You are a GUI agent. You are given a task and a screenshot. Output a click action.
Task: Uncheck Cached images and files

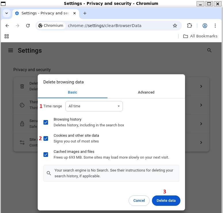pos(46,155)
